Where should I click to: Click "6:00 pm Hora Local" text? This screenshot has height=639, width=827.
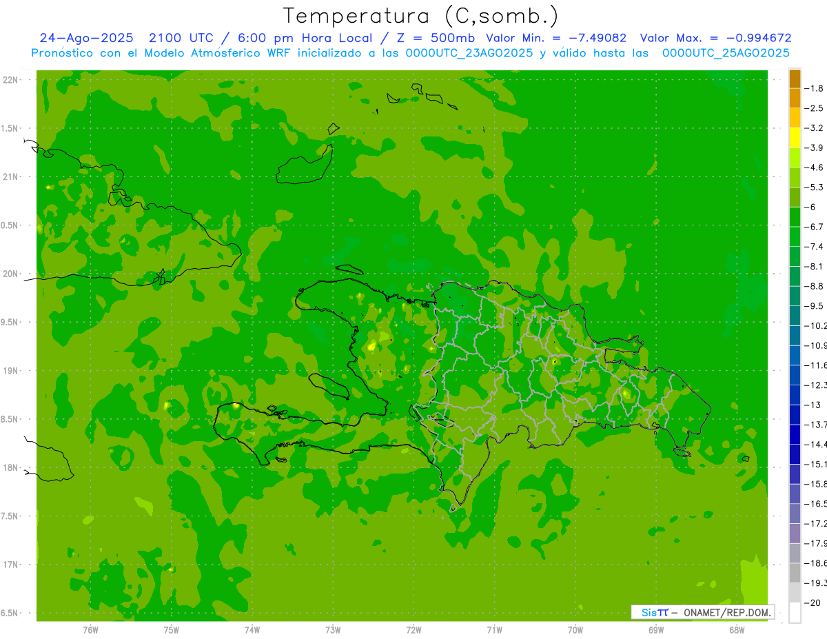click(305, 38)
